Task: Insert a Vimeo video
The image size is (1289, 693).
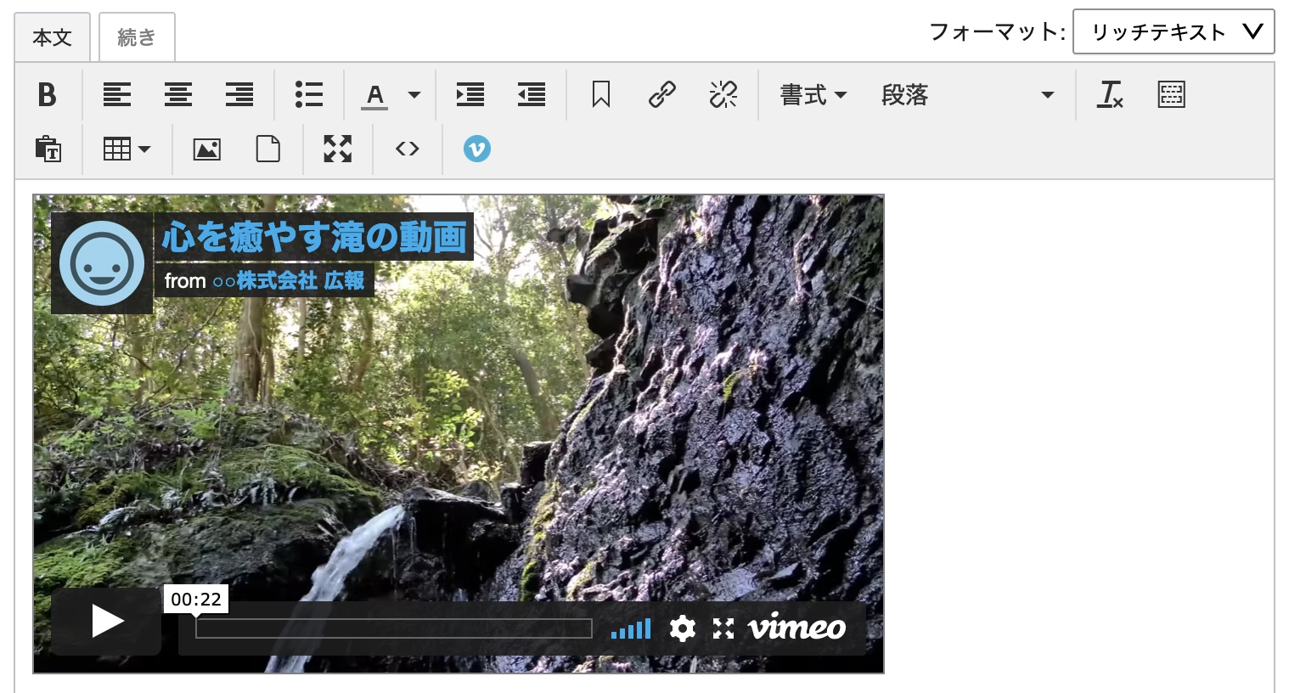Action: pos(477,149)
